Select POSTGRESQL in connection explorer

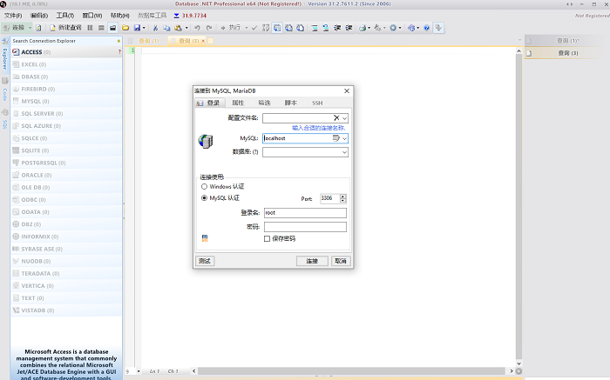pos(66,163)
